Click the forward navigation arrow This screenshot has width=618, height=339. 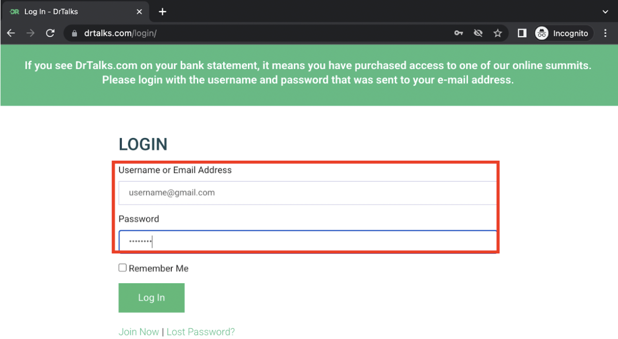point(30,33)
